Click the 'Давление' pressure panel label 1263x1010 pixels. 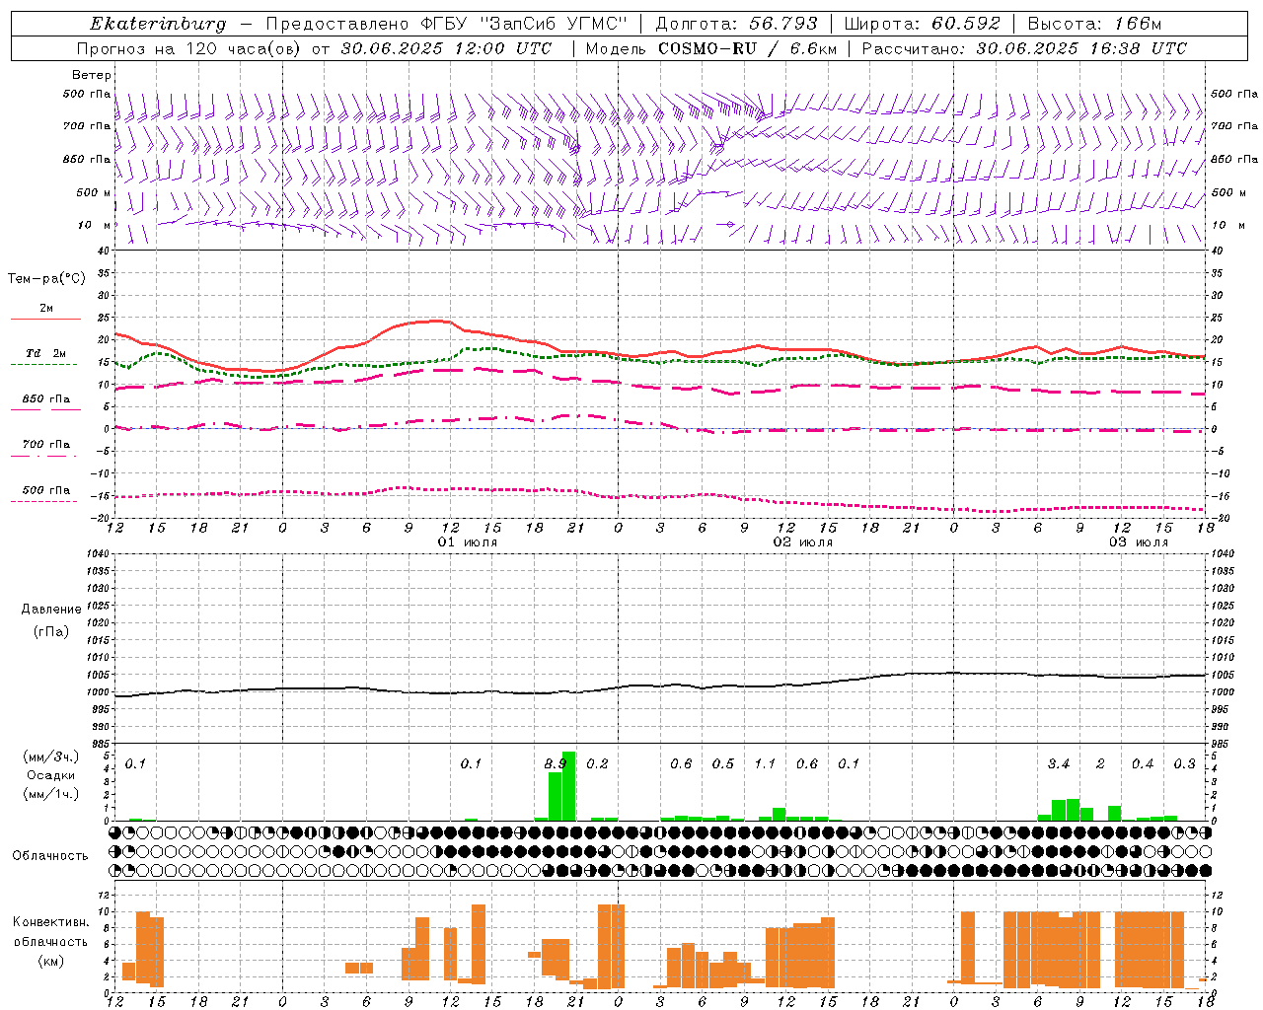pos(50,610)
